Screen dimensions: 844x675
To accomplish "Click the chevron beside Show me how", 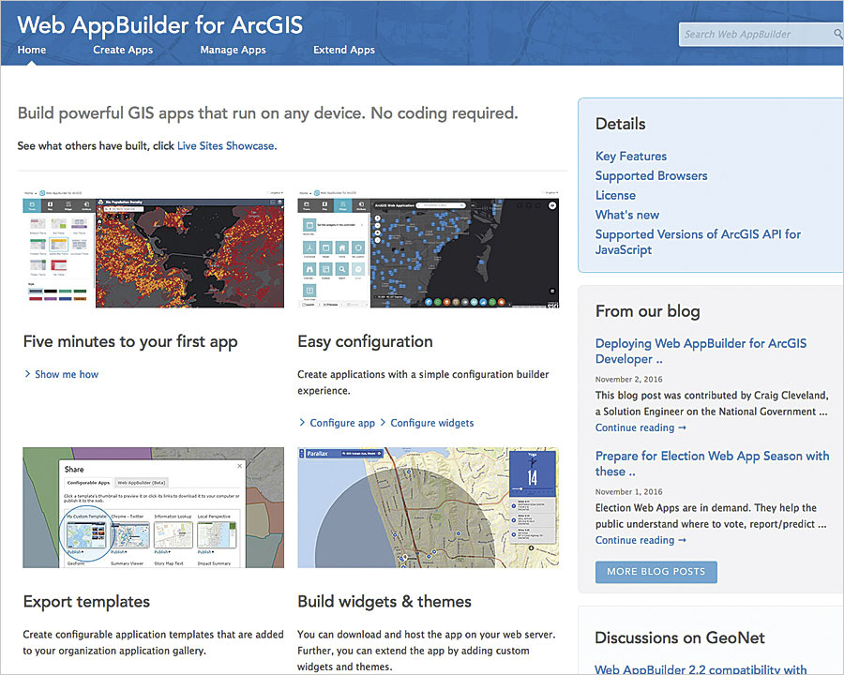I will tap(27, 373).
